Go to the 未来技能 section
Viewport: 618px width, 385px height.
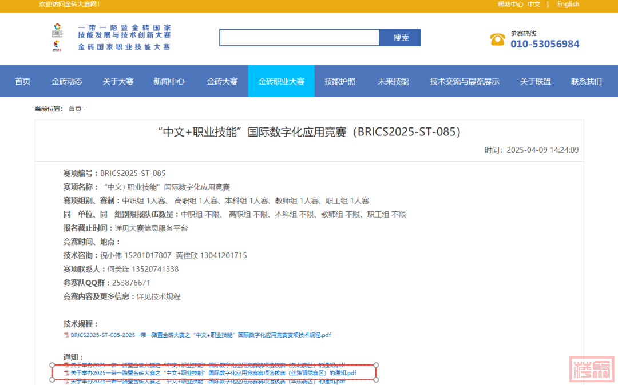point(393,81)
